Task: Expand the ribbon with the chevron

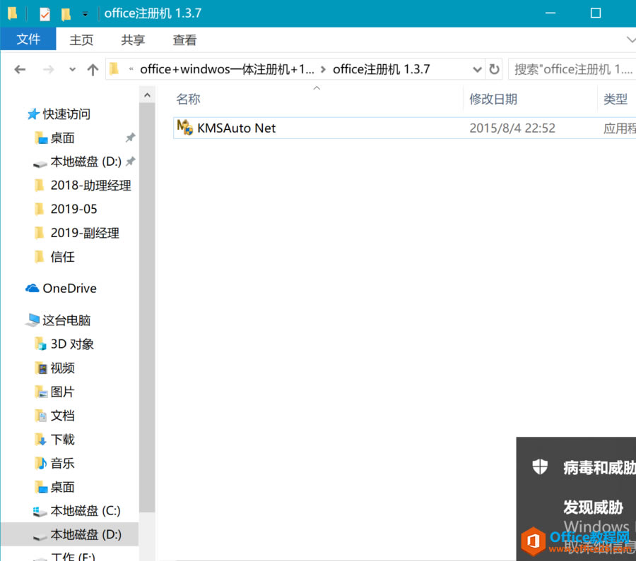Action: [631, 40]
